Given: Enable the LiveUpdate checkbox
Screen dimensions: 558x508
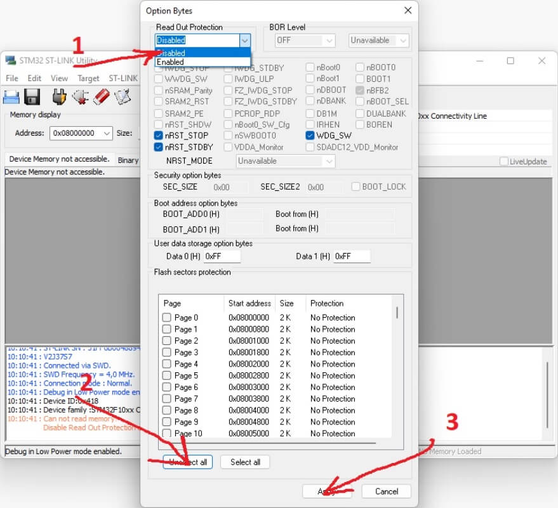Looking at the screenshot, I should (x=503, y=161).
